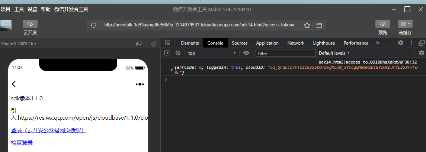Detach simulator window icon

138,44
